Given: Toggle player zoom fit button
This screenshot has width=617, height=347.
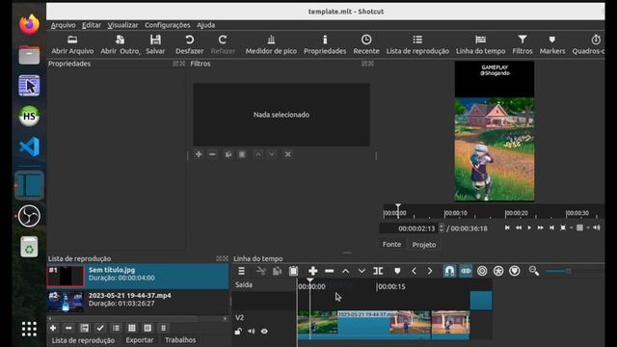Looking at the screenshot, I should pyautogui.click(x=563, y=227).
